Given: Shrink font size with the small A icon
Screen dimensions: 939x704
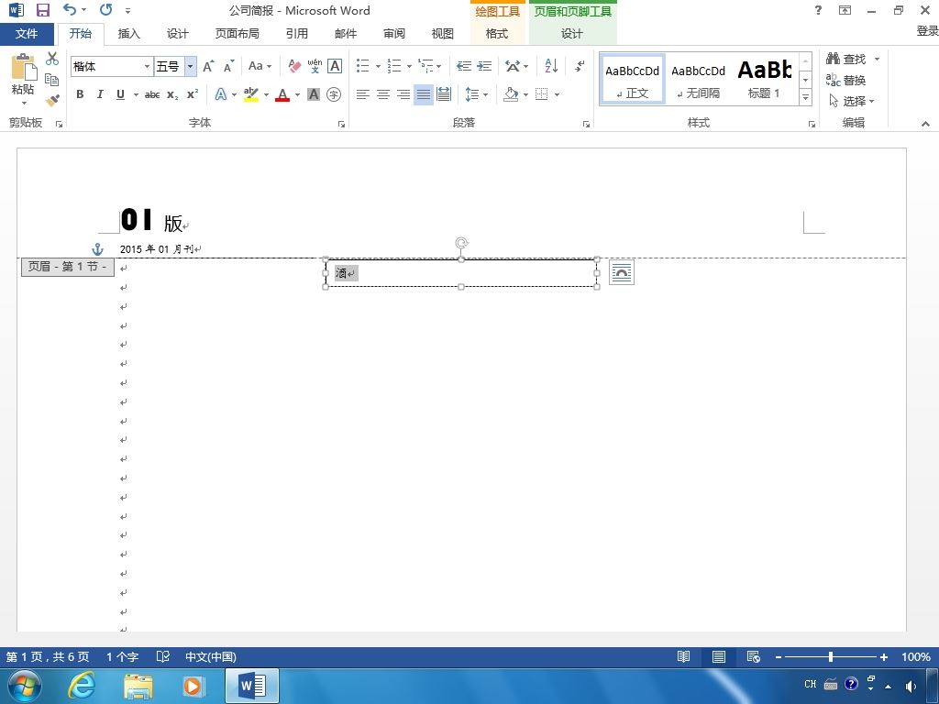Looking at the screenshot, I should pyautogui.click(x=228, y=66).
